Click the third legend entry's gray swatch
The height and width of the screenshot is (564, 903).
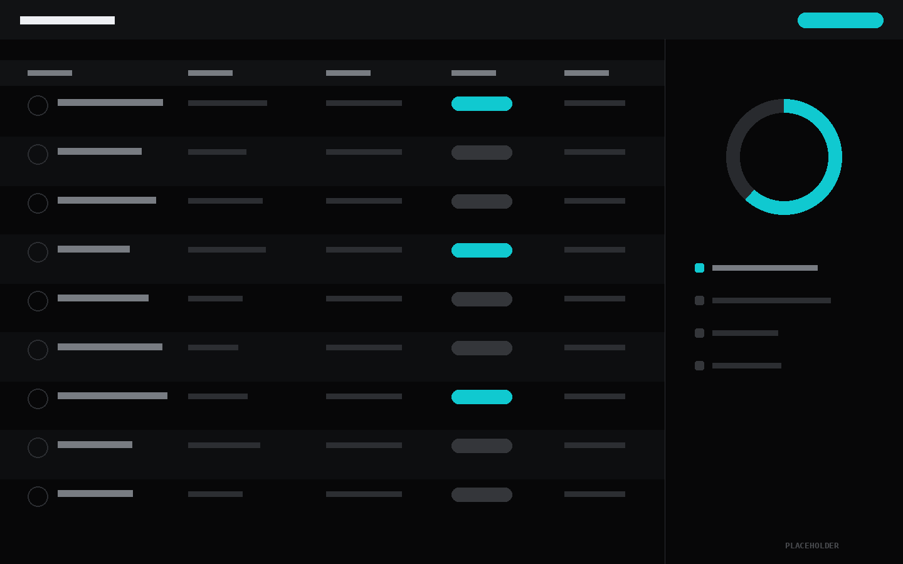[x=699, y=333]
